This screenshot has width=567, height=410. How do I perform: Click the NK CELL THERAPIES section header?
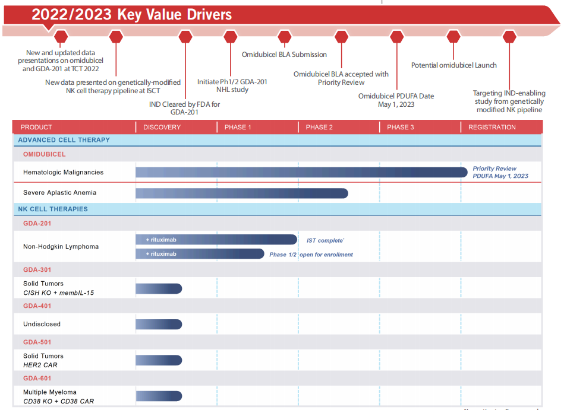[53, 209]
